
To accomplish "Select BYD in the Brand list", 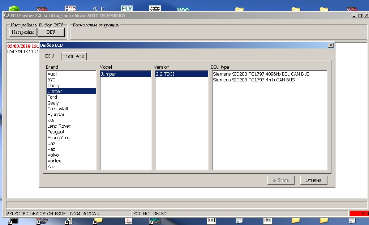I will [71, 80].
